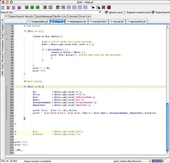Open the XInsert side panel
The image size is (170, 163).
point(2,58)
